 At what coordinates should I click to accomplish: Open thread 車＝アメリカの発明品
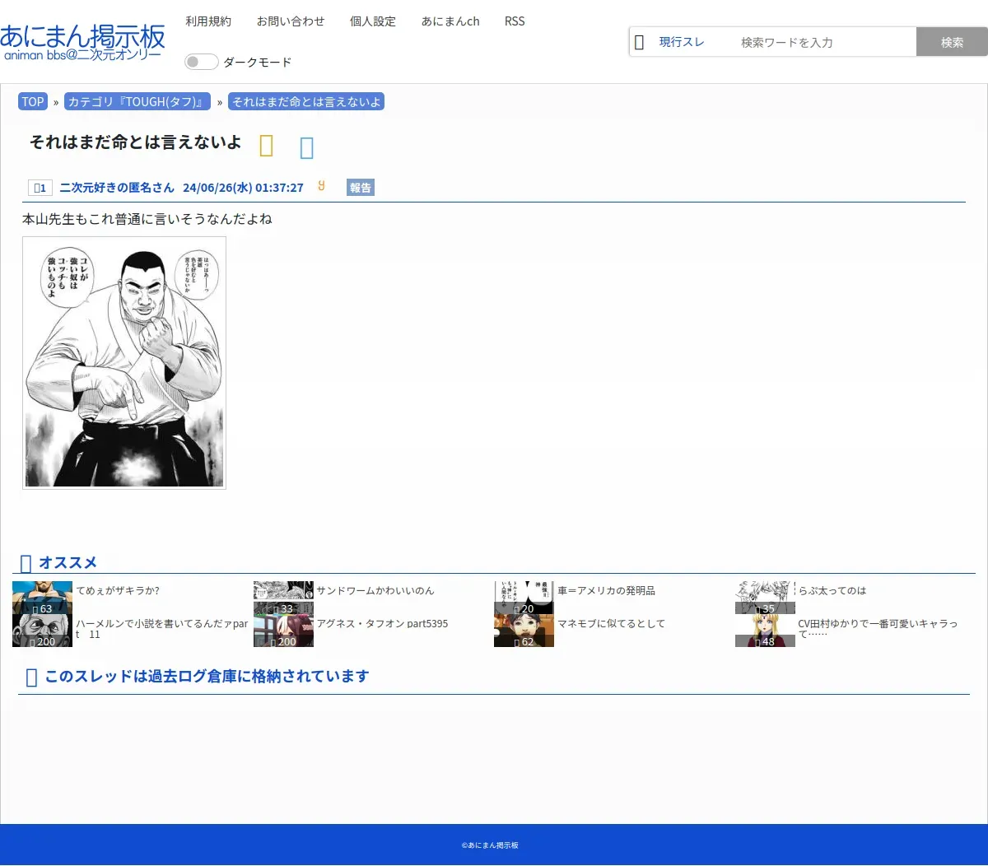[607, 590]
